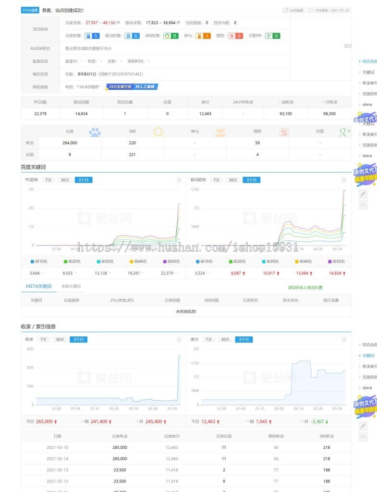The image size is (377, 492).
Task: Click the 一月 -3,367 索引 value
Action: coord(317,422)
